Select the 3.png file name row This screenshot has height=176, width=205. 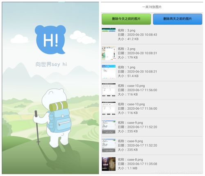click(127, 30)
